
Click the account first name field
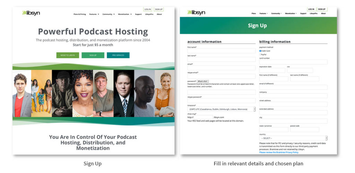[222, 51]
